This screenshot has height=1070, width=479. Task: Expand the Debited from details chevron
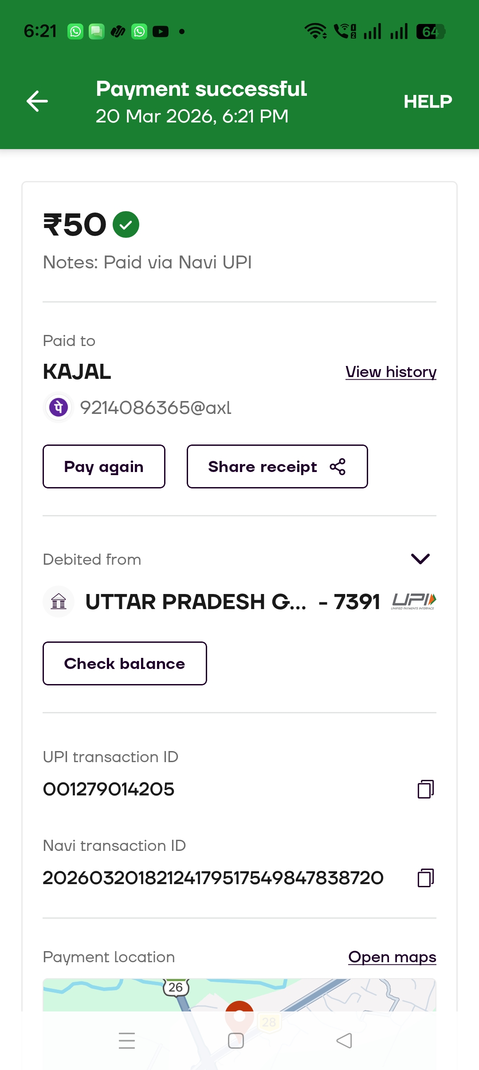420,559
